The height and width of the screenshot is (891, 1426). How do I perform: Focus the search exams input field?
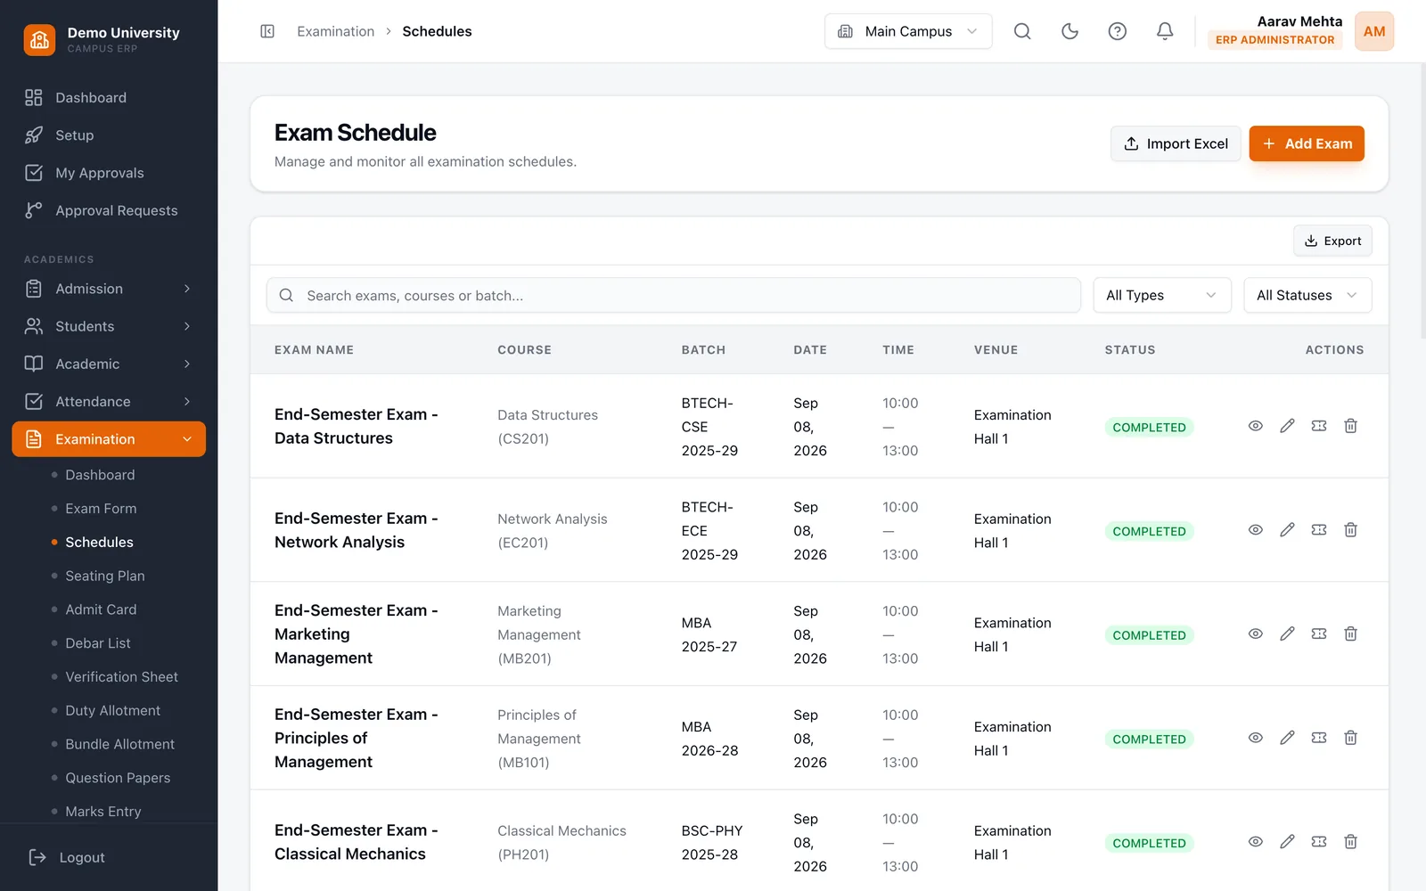[674, 295]
